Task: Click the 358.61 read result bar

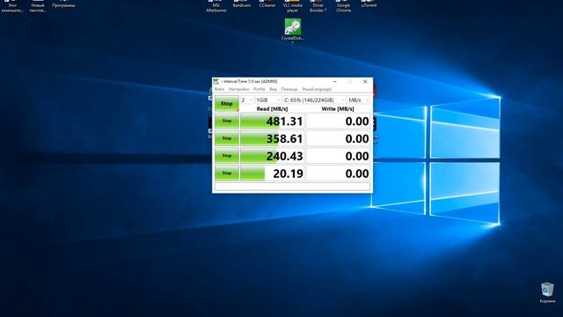Action: (x=272, y=138)
